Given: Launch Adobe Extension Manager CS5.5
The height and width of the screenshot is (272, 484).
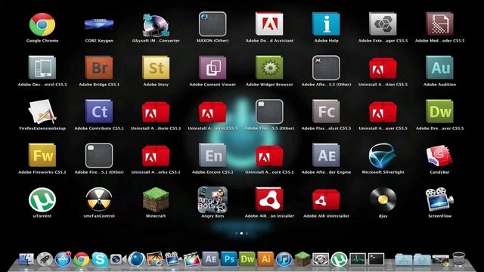Looking at the screenshot, I should point(383,23).
